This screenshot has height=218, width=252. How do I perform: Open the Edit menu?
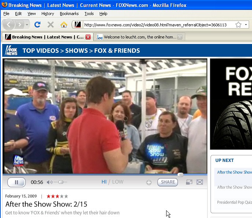click(x=18, y=14)
